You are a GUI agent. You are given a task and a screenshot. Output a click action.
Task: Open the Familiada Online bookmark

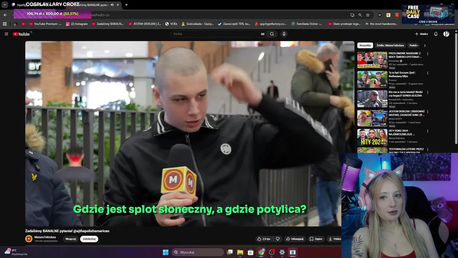(307, 24)
